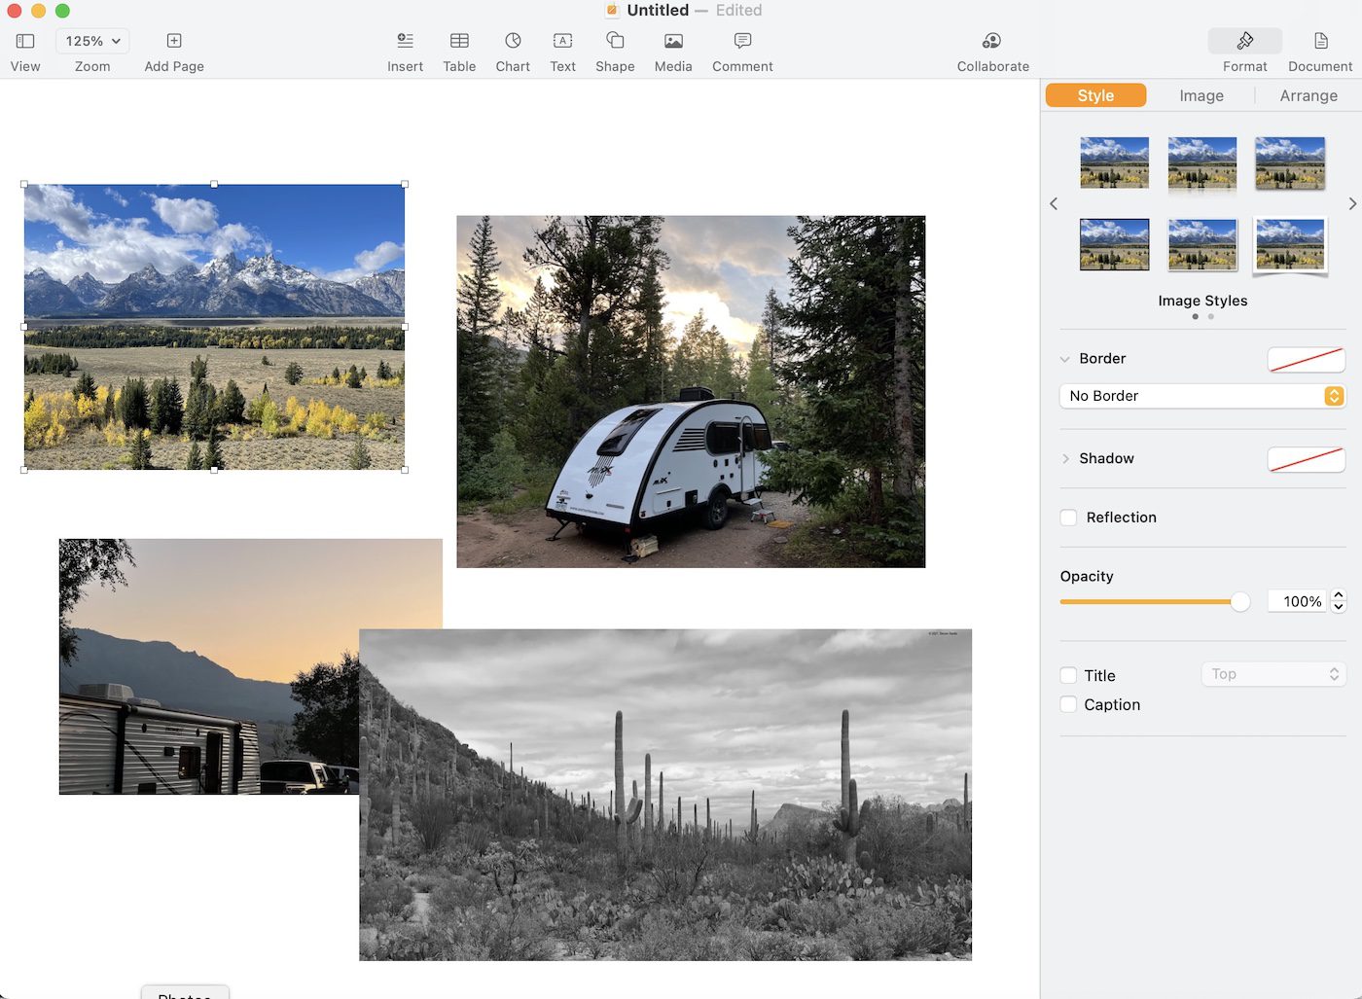
Task: Enable the Reflection checkbox
Action: coord(1068,517)
